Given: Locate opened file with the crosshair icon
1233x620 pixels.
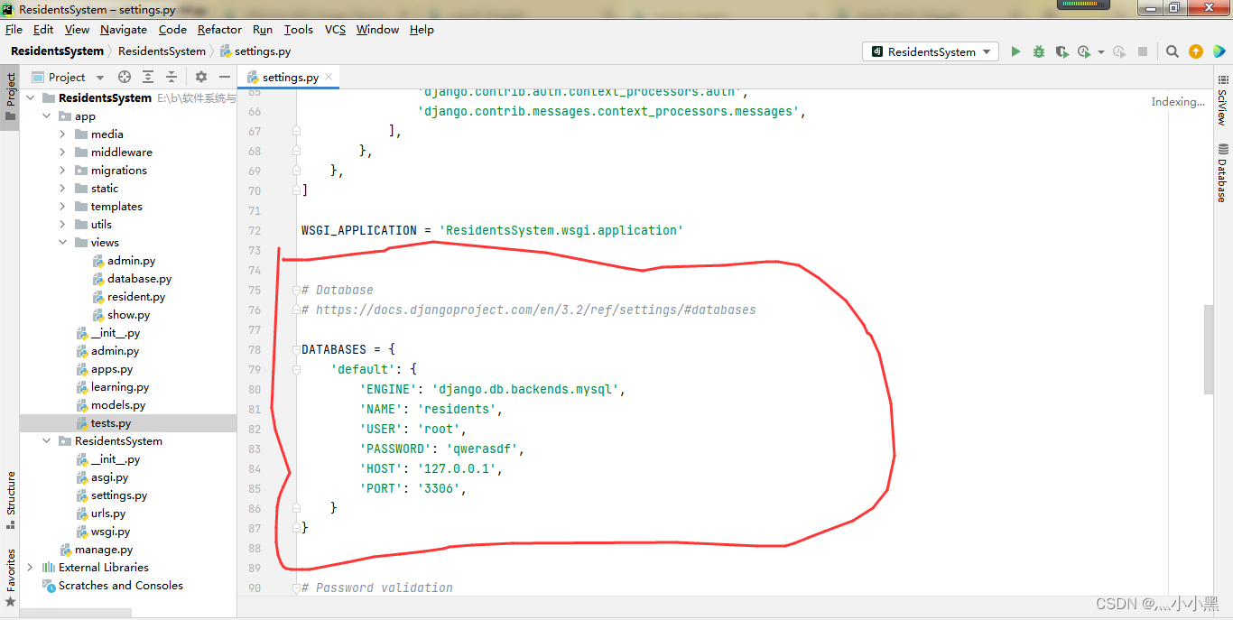Looking at the screenshot, I should click(x=125, y=77).
